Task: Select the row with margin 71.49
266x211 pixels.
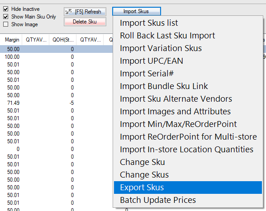Action: point(56,103)
